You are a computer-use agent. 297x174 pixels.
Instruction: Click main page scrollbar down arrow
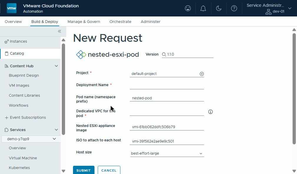tap(294, 171)
